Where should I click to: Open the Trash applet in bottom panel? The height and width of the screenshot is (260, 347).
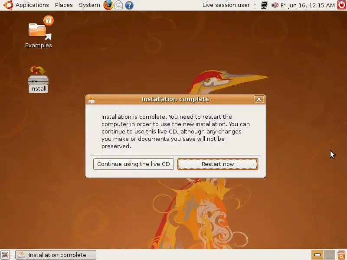[341, 255]
